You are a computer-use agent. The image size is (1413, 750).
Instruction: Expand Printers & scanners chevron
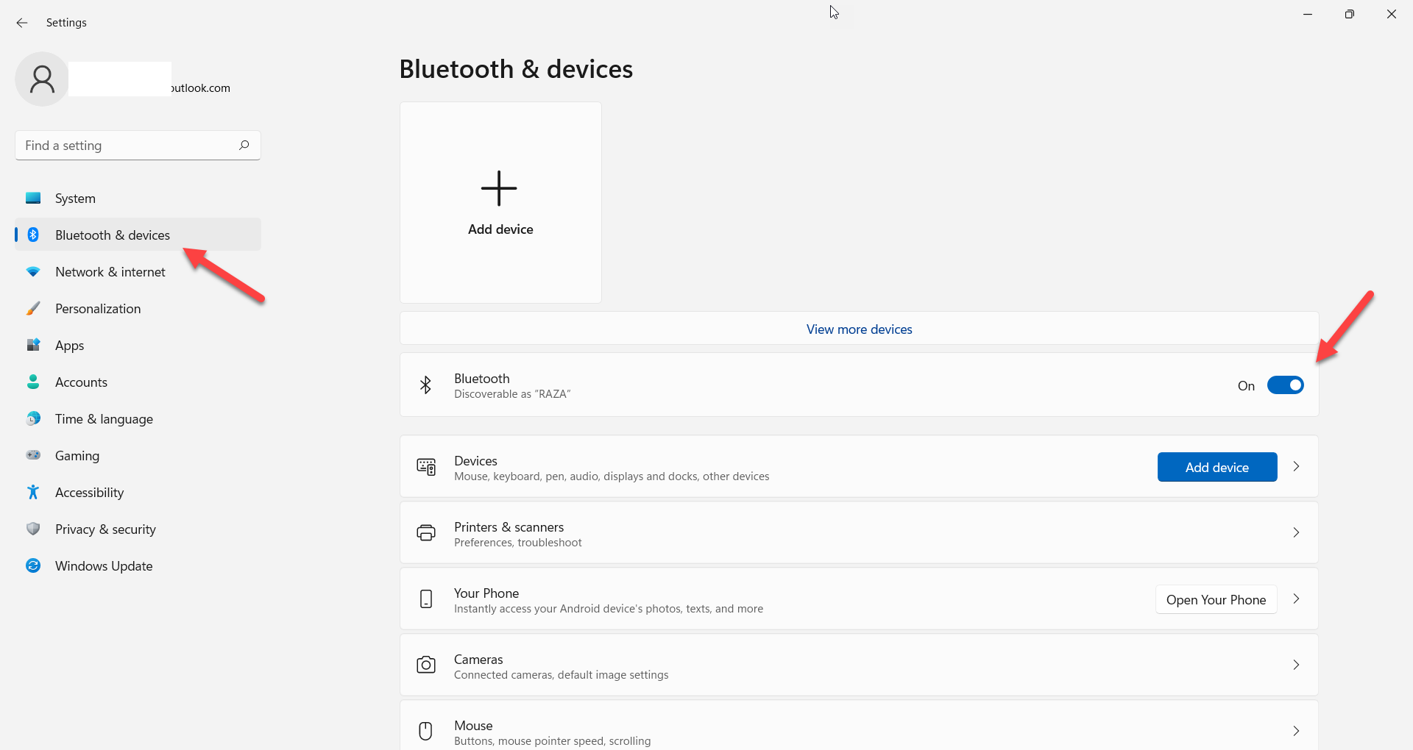(x=1296, y=532)
